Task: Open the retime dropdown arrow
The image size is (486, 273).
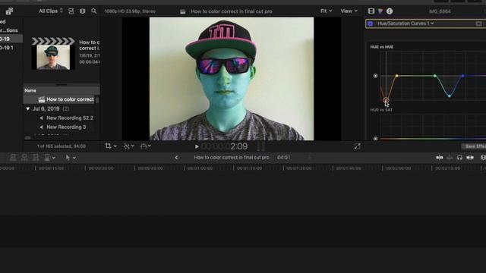Action: (x=150, y=146)
